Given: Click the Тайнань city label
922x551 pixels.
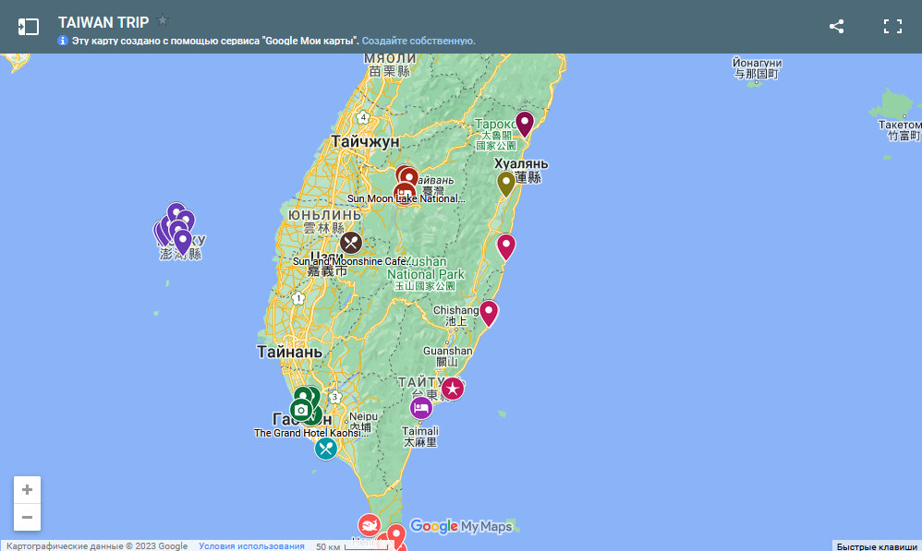Looking at the screenshot, I should point(289,352).
